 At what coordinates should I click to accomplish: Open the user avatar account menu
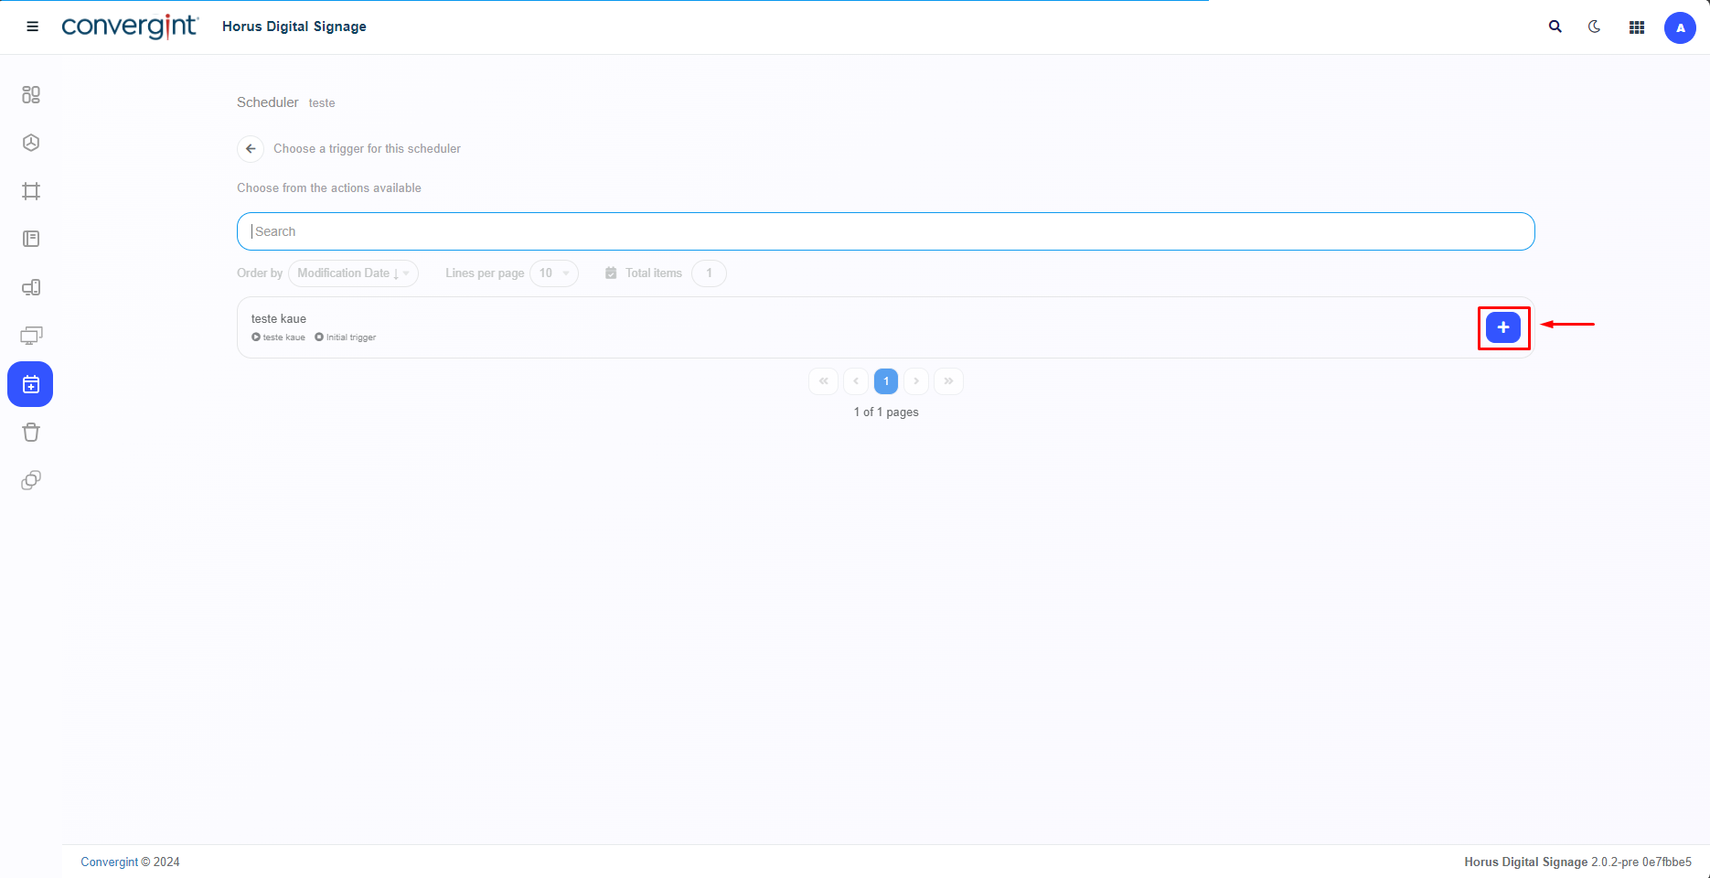pyautogui.click(x=1680, y=27)
